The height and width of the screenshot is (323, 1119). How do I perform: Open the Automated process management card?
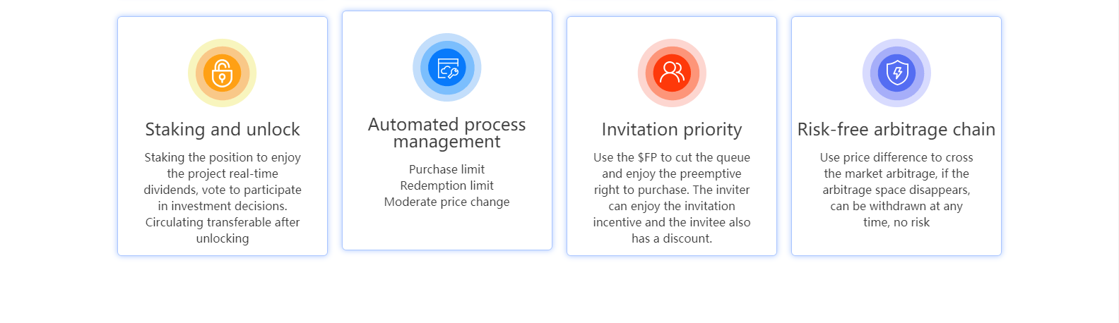coord(447,130)
